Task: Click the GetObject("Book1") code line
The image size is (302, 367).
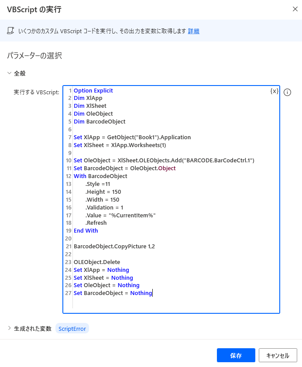Action: coord(132,137)
